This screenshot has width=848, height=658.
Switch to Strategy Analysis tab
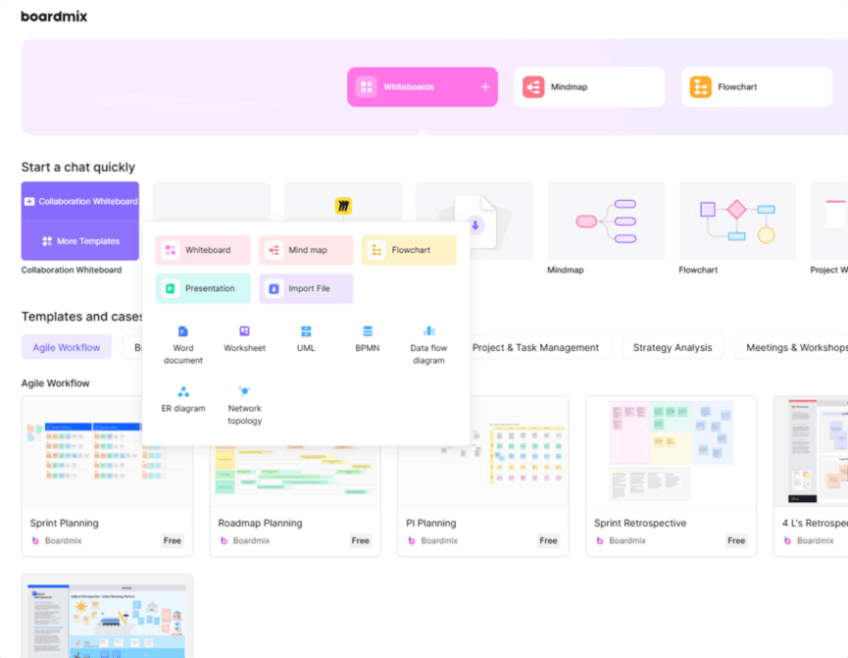click(x=673, y=347)
